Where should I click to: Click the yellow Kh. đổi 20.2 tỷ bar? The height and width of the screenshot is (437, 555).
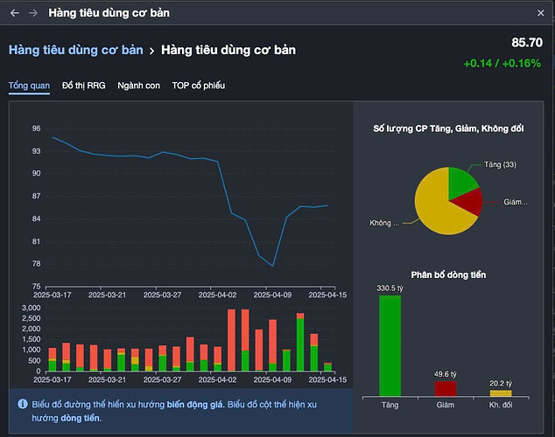coord(501,392)
